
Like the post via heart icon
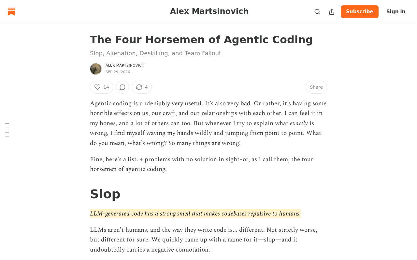(x=97, y=87)
